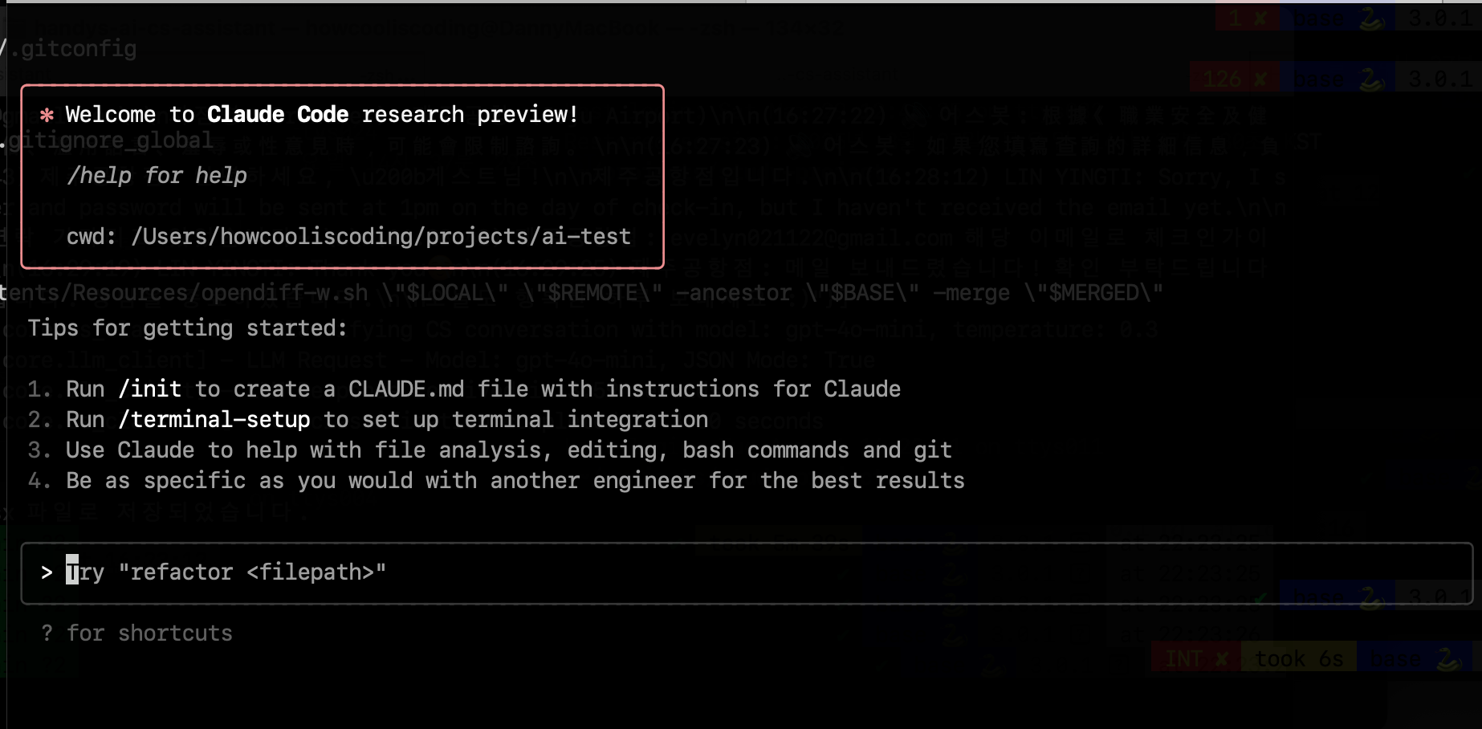Click the red asterisk in welcome box
Viewport: 1482px width, 729px height.
[47, 115]
